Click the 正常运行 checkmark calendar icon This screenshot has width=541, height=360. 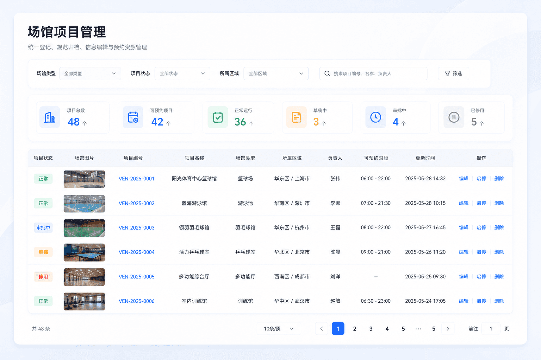pyautogui.click(x=218, y=117)
